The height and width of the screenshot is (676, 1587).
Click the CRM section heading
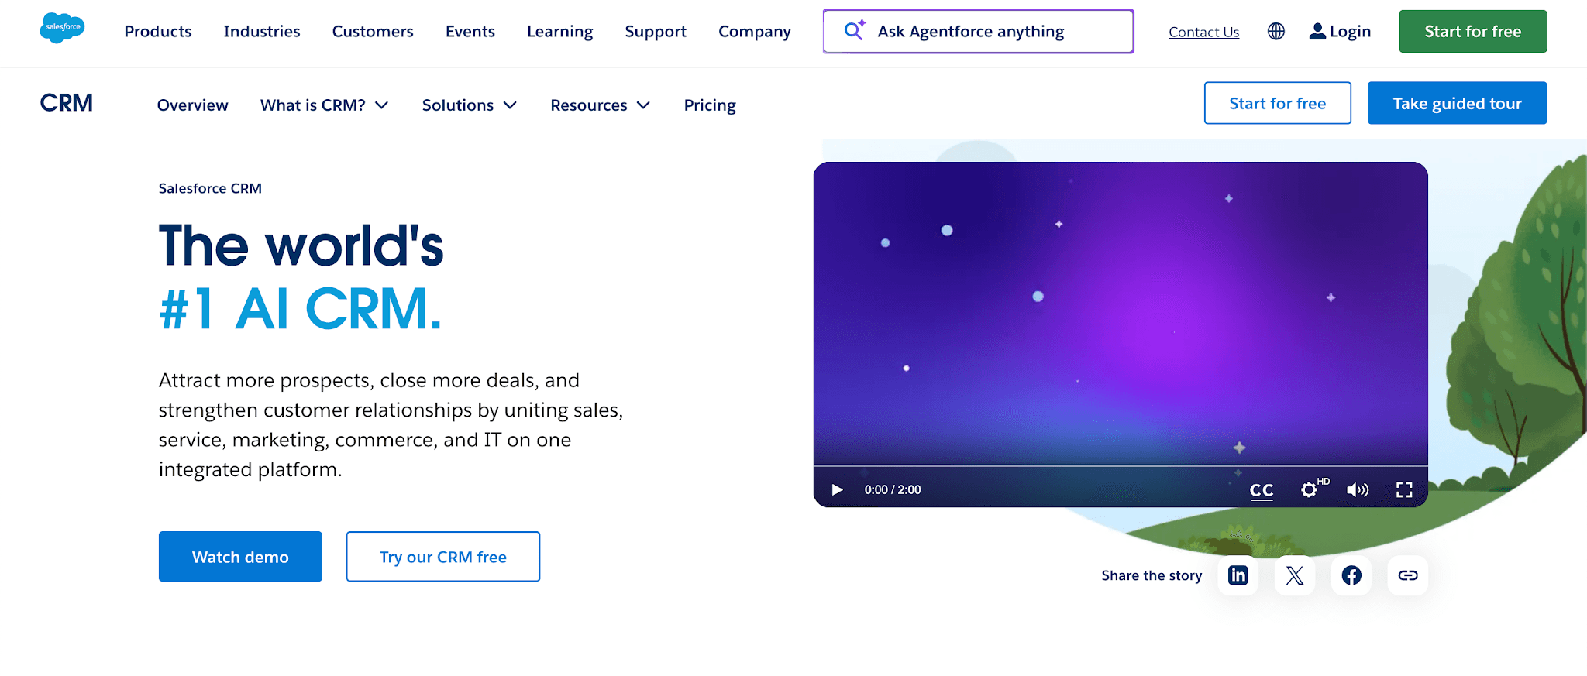tap(67, 103)
